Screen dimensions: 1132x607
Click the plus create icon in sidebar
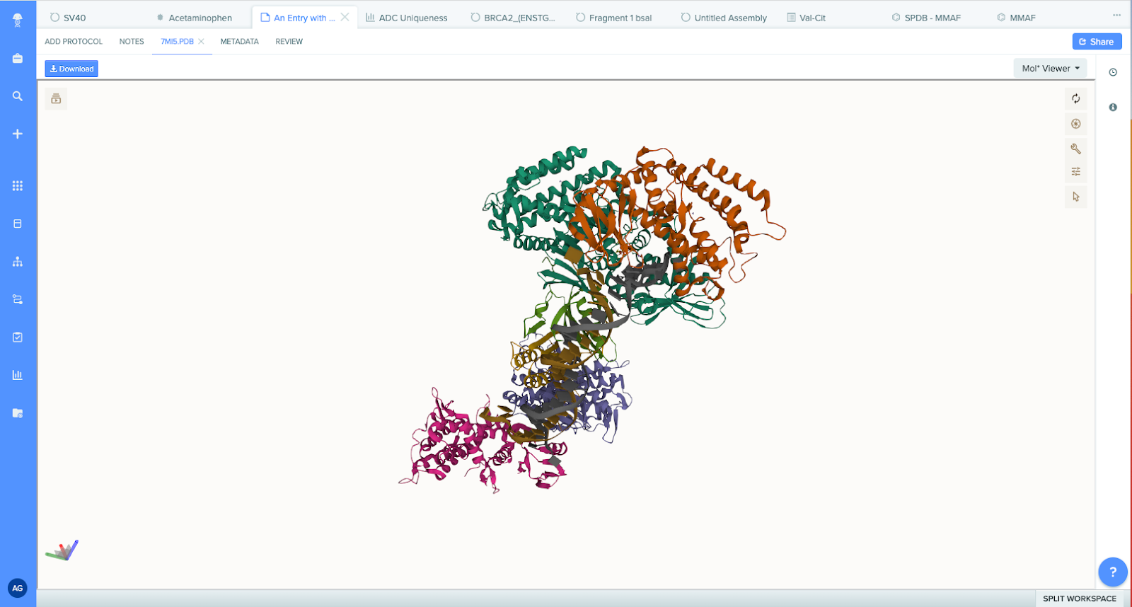pos(18,134)
